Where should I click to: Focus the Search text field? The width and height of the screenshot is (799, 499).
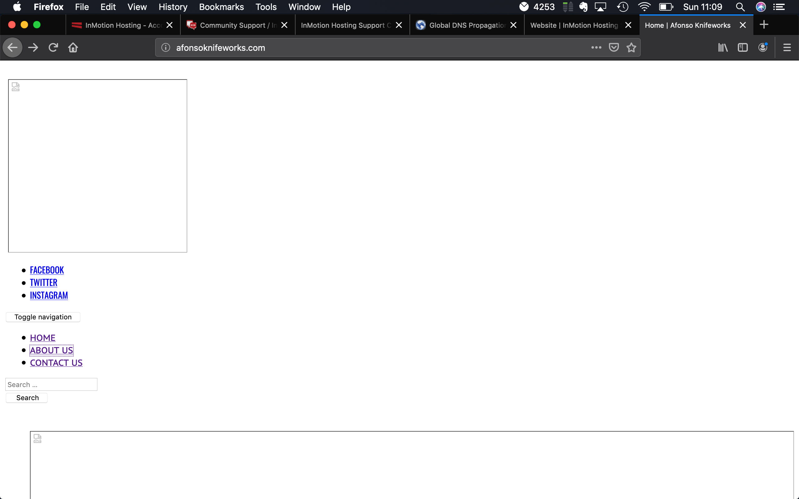(x=51, y=385)
